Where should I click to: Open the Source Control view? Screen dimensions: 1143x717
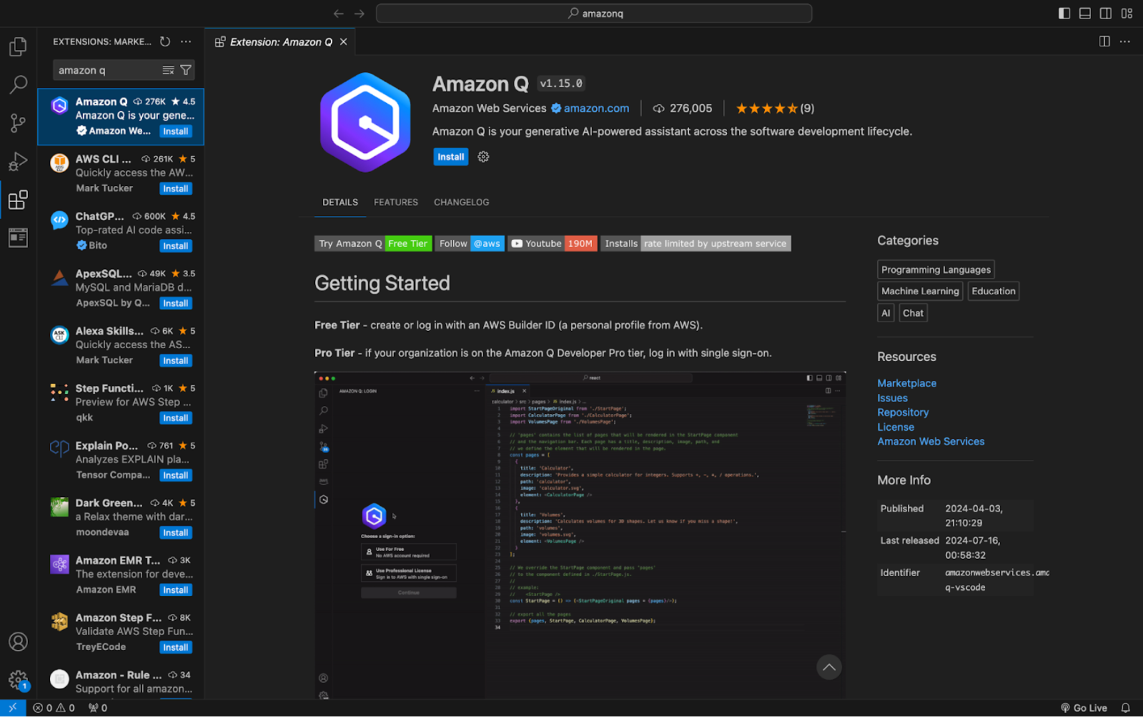18,123
